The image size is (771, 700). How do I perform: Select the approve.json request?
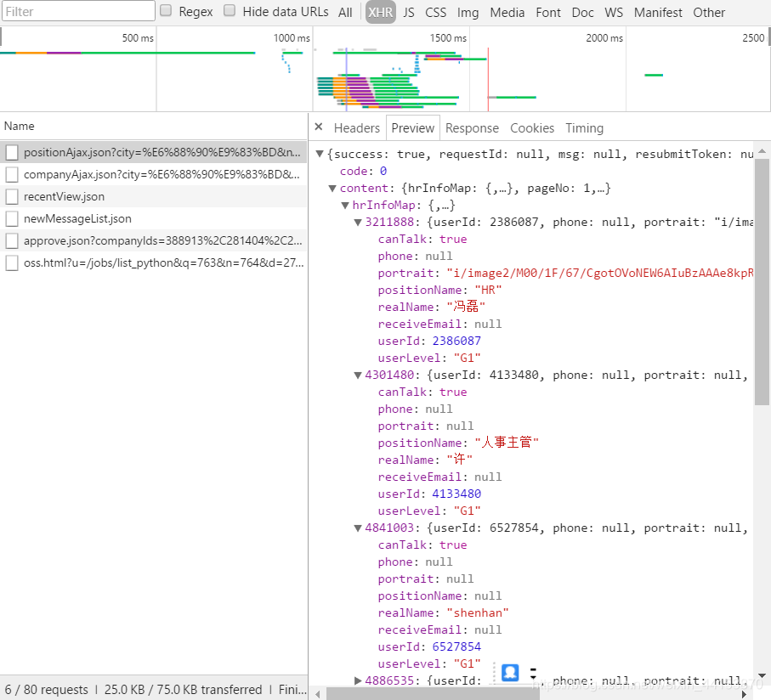(x=153, y=240)
